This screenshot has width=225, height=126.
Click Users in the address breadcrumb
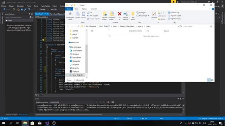point(115,26)
